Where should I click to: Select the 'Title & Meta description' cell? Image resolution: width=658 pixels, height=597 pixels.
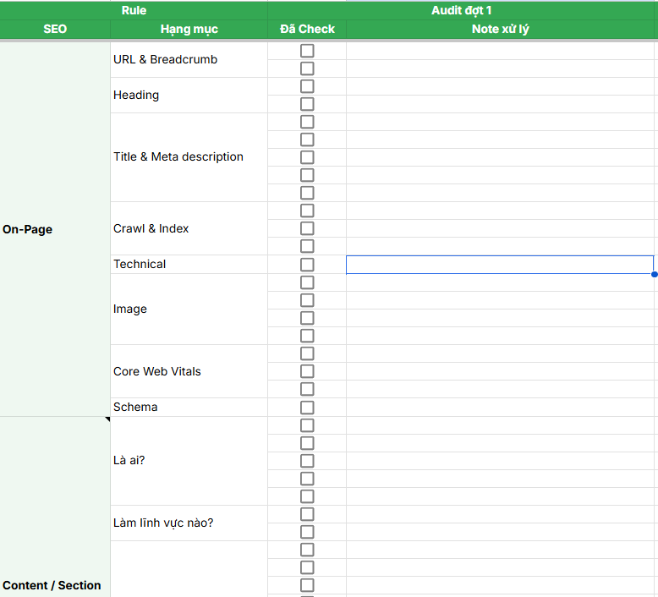(x=189, y=157)
